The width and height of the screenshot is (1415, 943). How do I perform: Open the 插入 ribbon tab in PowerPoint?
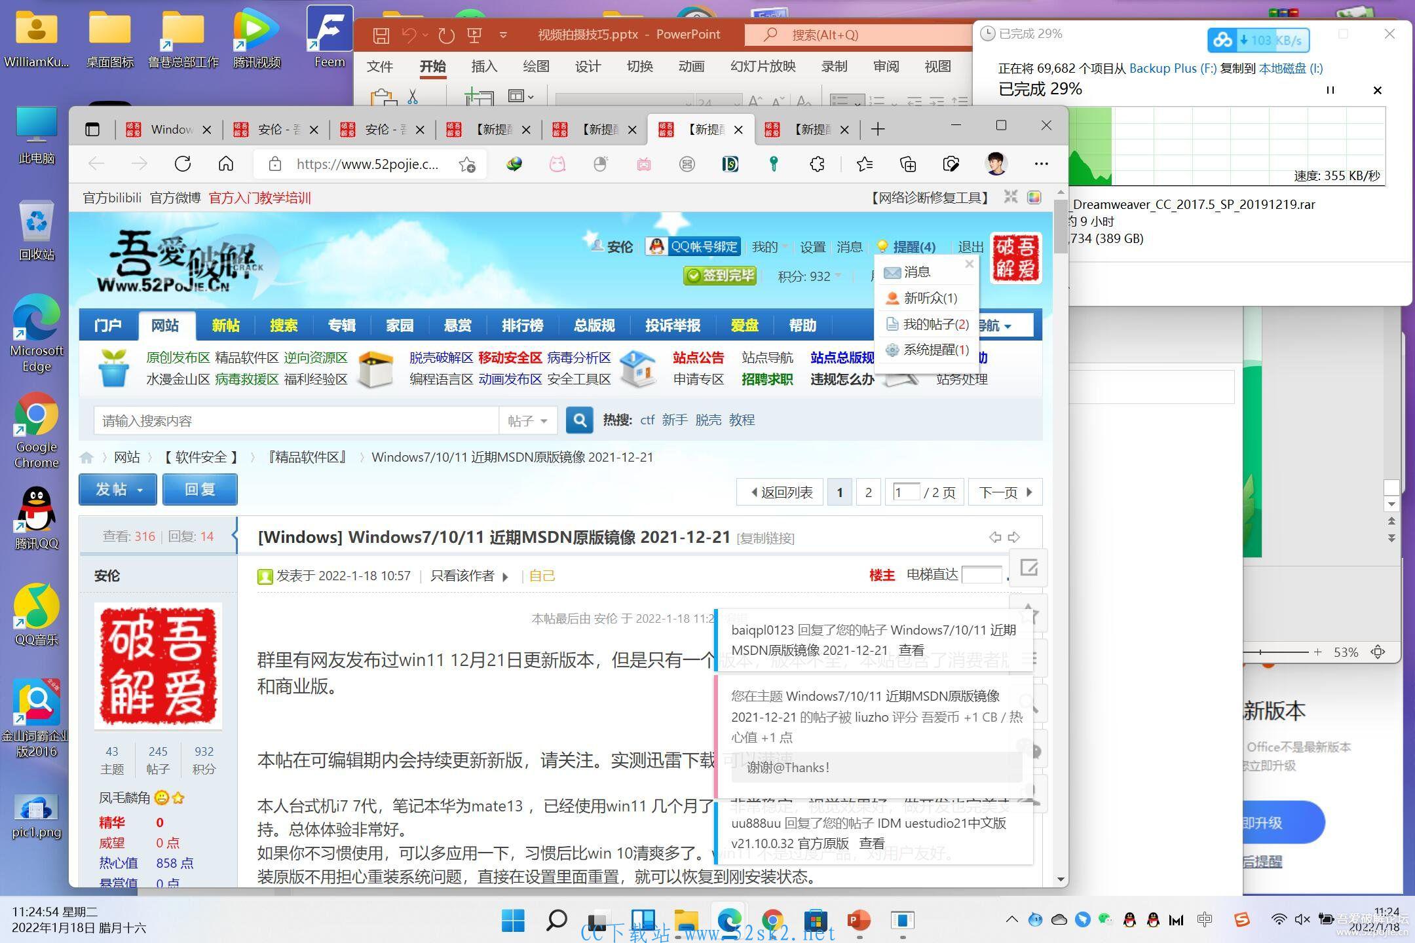tap(484, 66)
